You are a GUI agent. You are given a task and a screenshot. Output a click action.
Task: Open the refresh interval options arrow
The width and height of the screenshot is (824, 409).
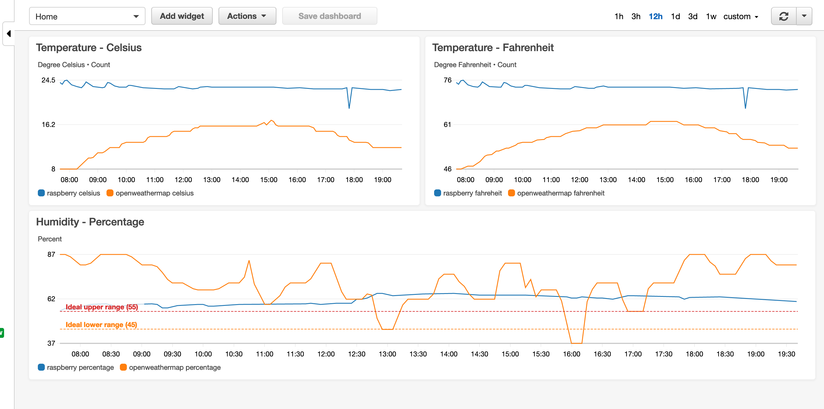[804, 16]
